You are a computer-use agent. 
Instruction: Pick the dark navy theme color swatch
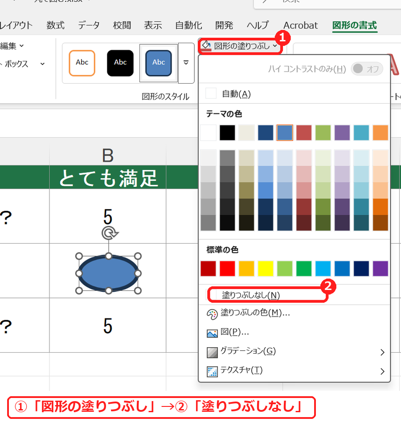pyautogui.click(x=266, y=133)
